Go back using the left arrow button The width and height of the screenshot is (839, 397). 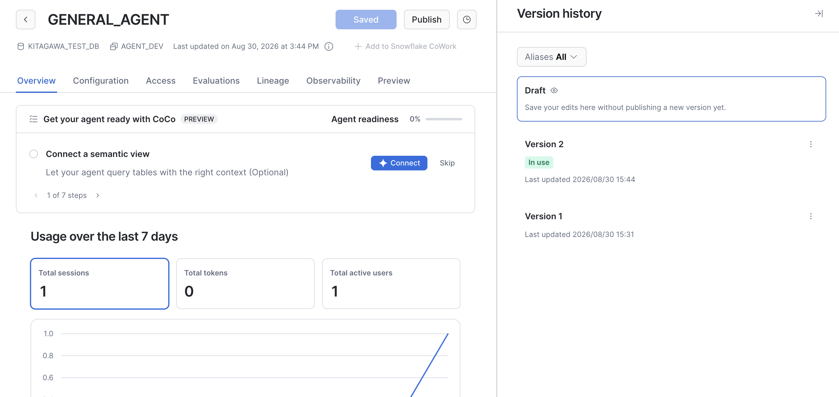tap(25, 20)
